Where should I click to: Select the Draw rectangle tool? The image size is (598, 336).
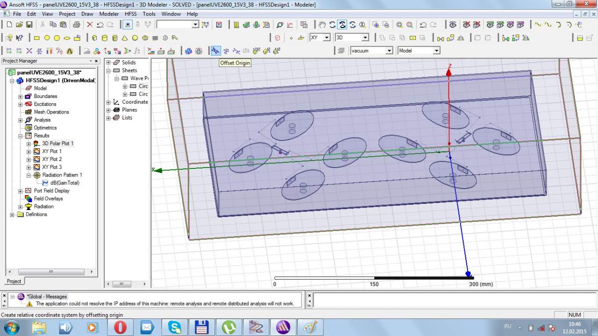point(36,38)
